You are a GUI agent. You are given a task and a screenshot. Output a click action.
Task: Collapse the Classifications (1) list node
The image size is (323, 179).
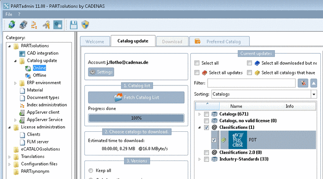point(199,127)
